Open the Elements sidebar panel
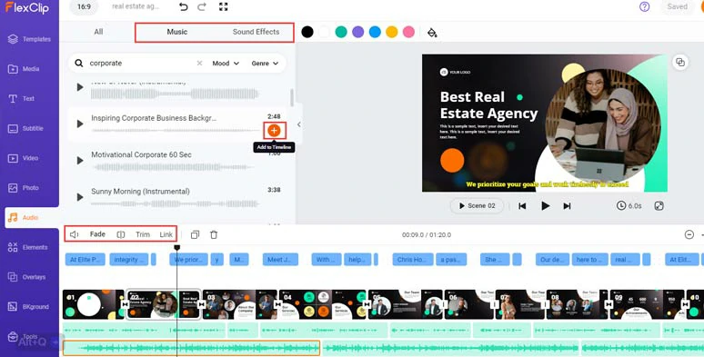This screenshot has width=704, height=357. [x=29, y=247]
